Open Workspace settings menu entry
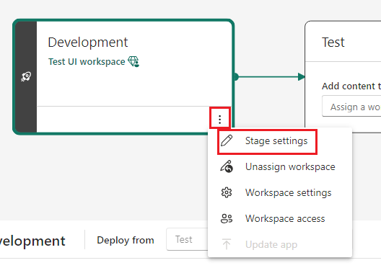The height and width of the screenshot is (268, 381). point(280,193)
